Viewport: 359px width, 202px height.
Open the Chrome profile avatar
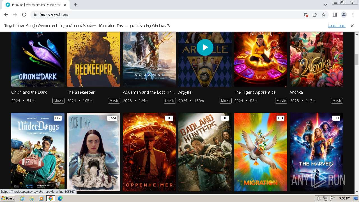tap(344, 15)
